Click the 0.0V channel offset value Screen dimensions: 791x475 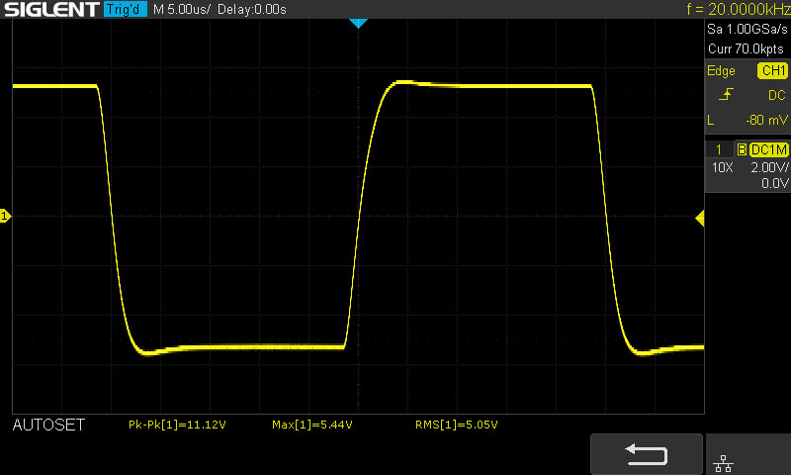pos(775,183)
